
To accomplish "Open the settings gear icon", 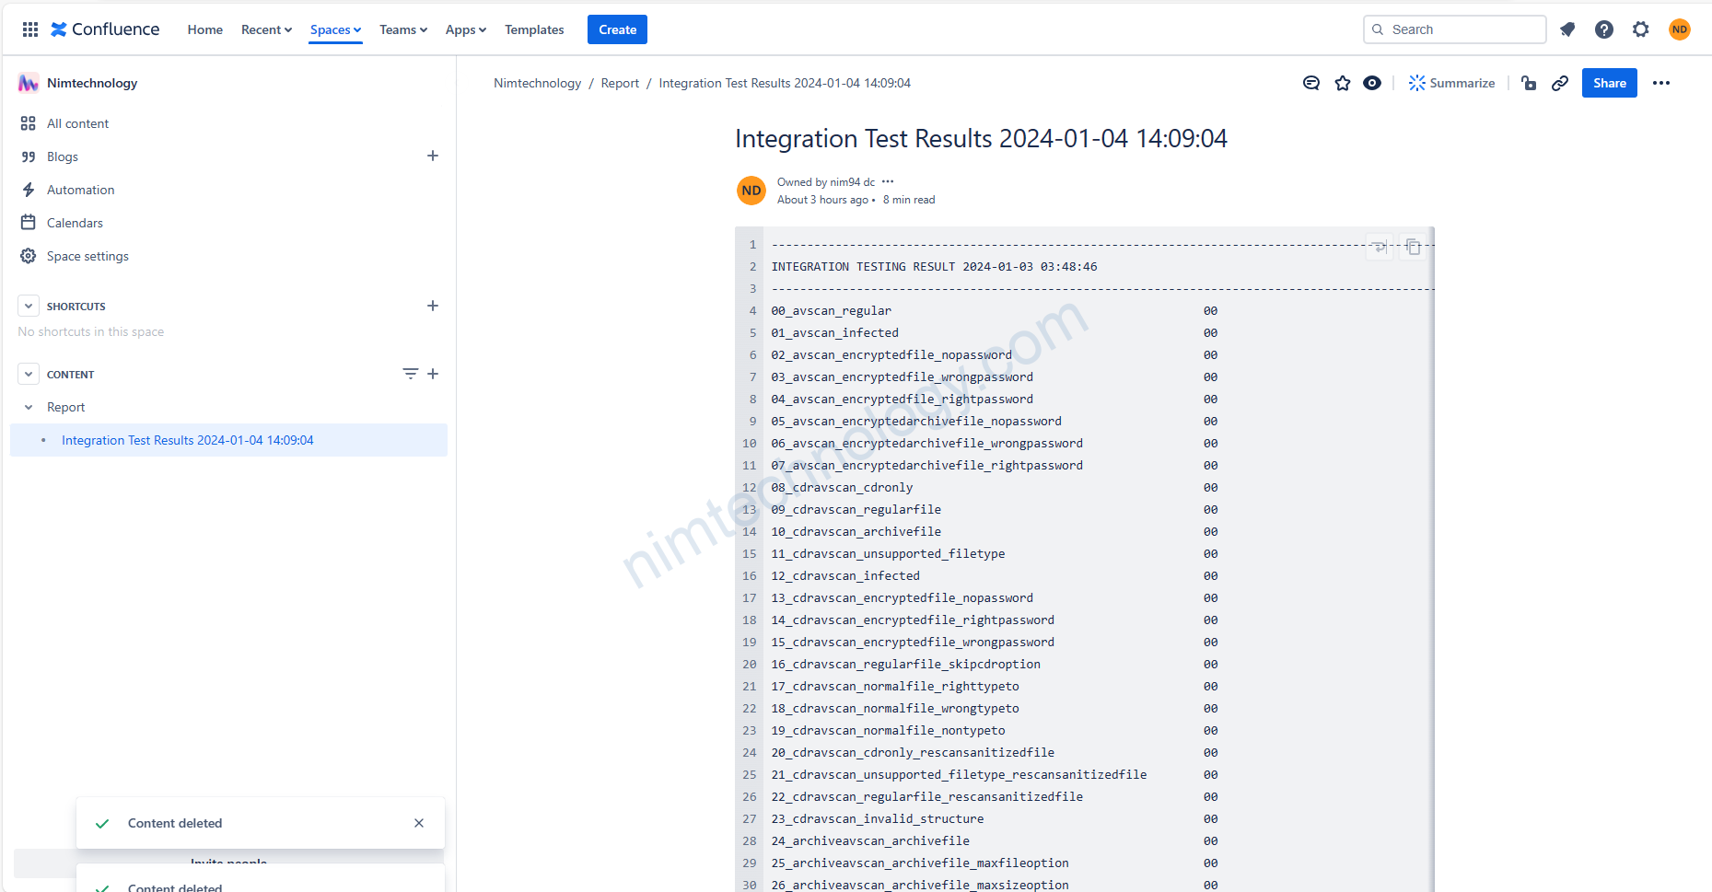I will 1641,29.
